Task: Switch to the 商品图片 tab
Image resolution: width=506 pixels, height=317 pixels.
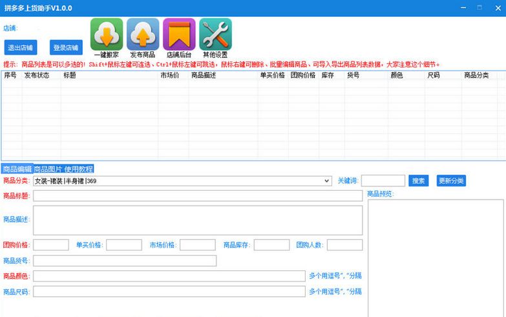Action: tap(48, 169)
